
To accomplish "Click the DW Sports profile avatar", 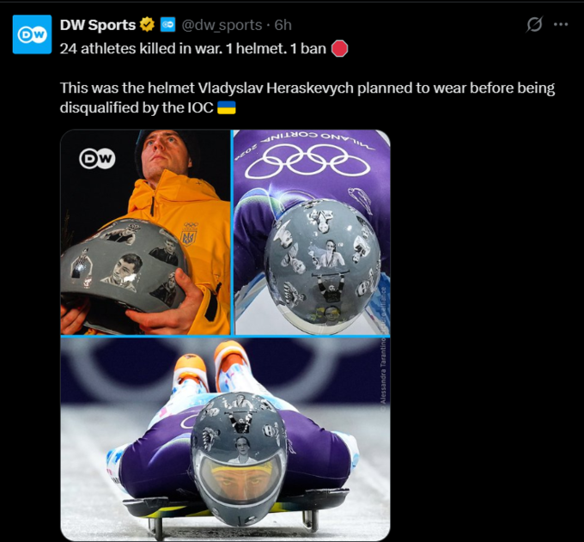I will (32, 33).
